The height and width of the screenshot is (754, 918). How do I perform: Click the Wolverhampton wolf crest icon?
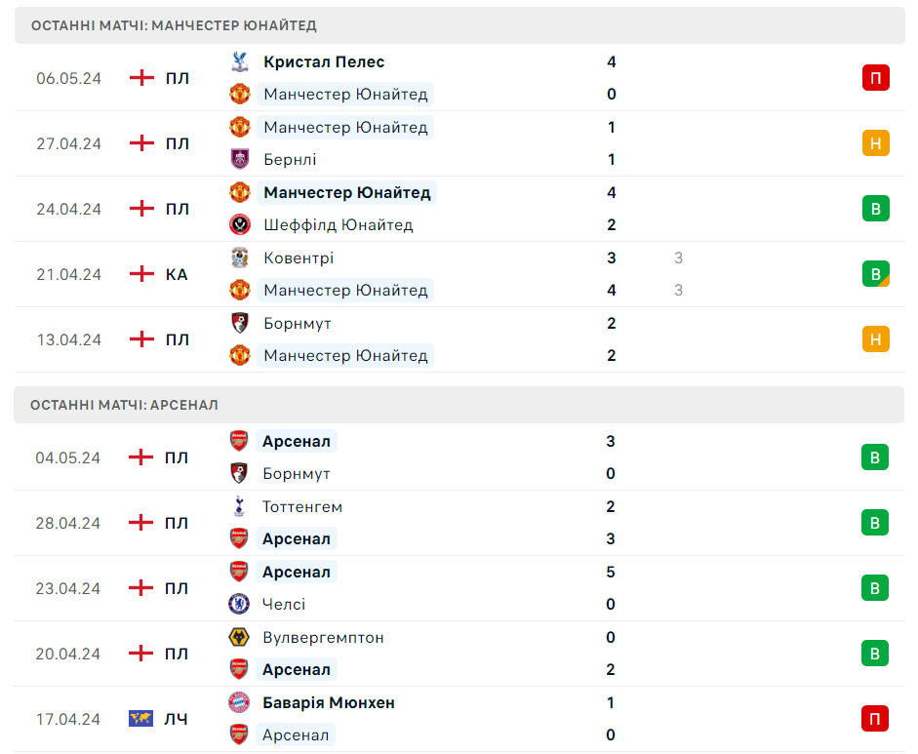[x=239, y=637]
